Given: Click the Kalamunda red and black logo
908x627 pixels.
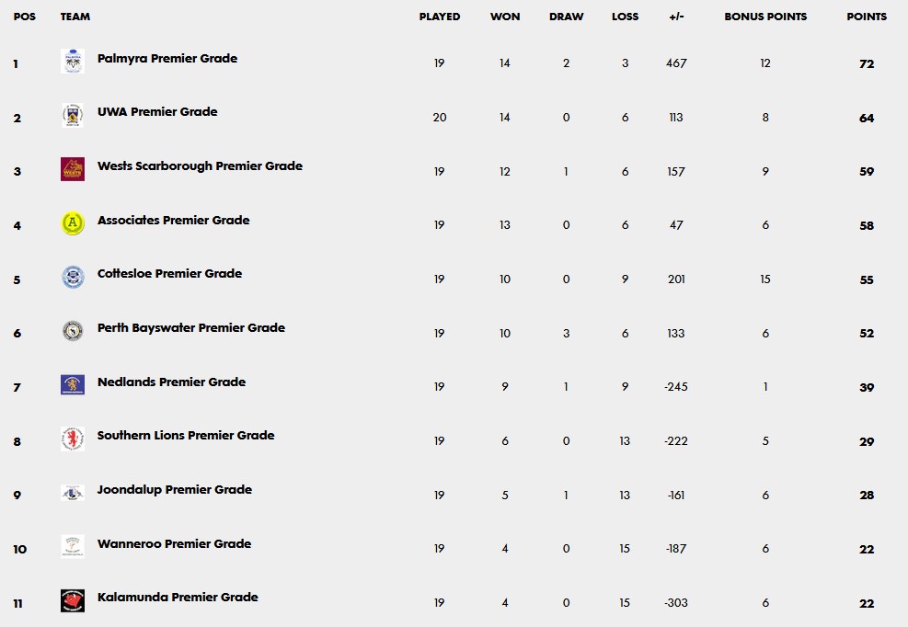Looking at the screenshot, I should [73, 600].
